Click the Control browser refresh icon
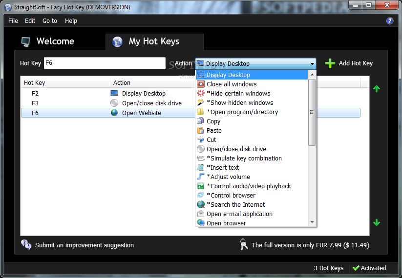Image resolution: width=402 pixels, height=278 pixels. 200,195
